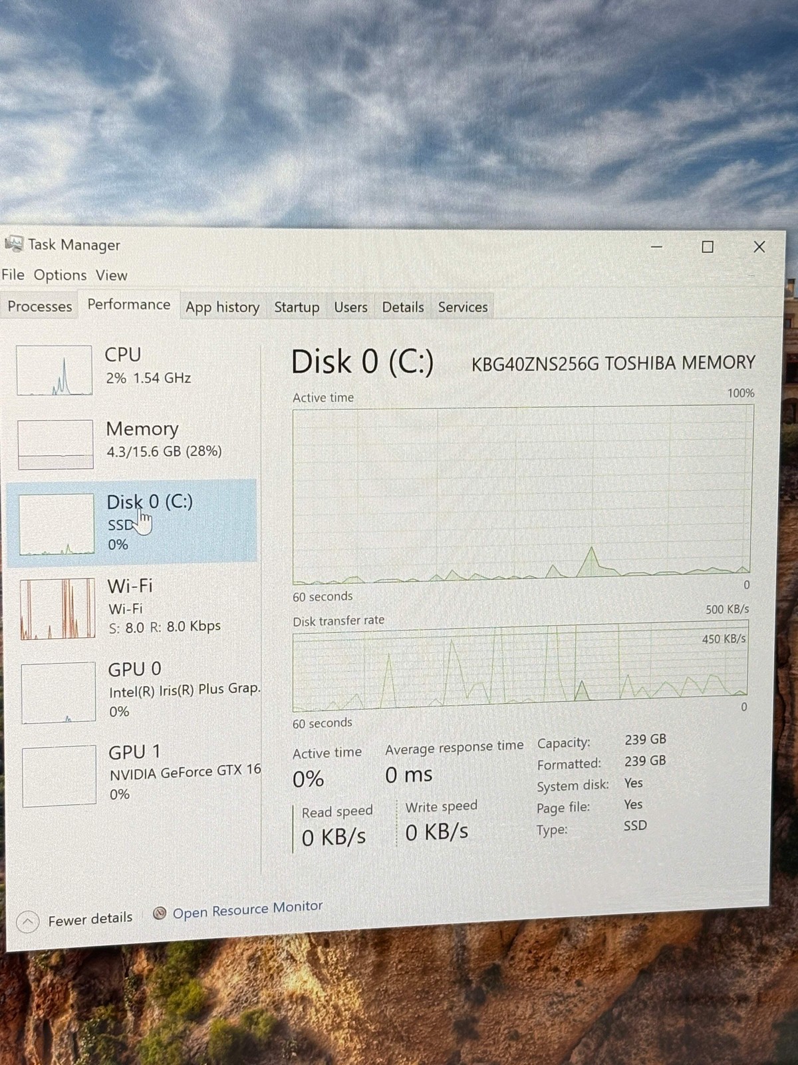
Task: Click the Formatted 239 GB value
Action: tap(645, 761)
